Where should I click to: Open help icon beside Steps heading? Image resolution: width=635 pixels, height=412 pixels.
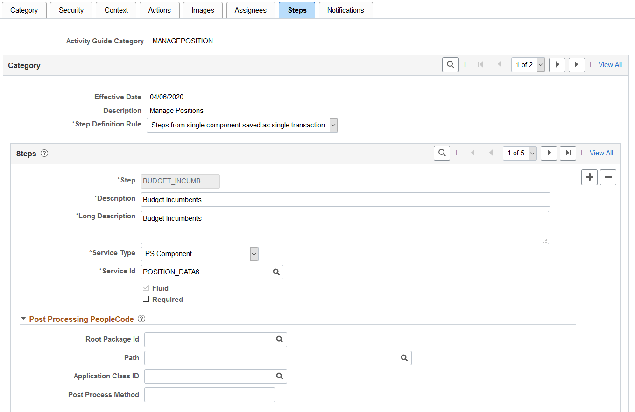click(44, 153)
